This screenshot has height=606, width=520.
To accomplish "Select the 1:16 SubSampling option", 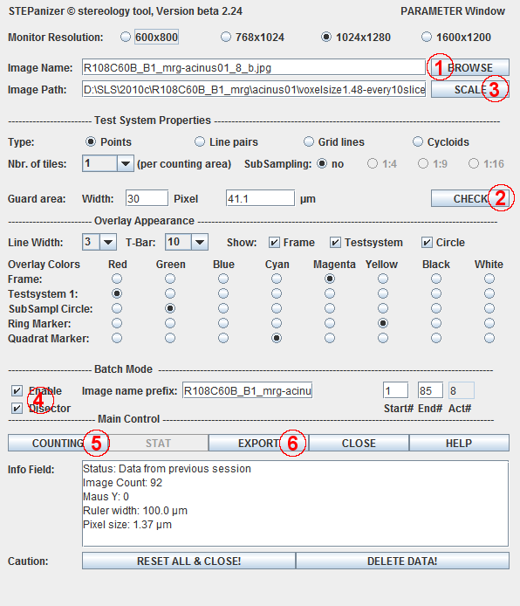I will point(474,163).
